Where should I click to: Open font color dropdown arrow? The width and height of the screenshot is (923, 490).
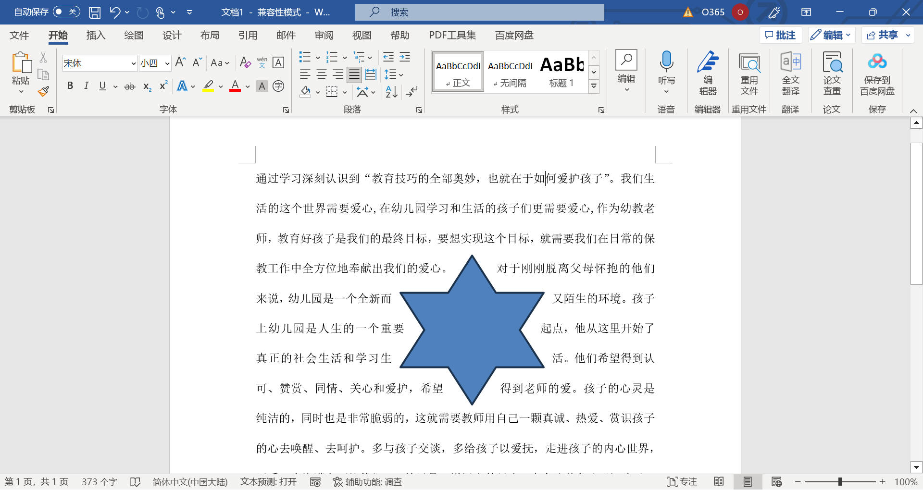coord(248,86)
